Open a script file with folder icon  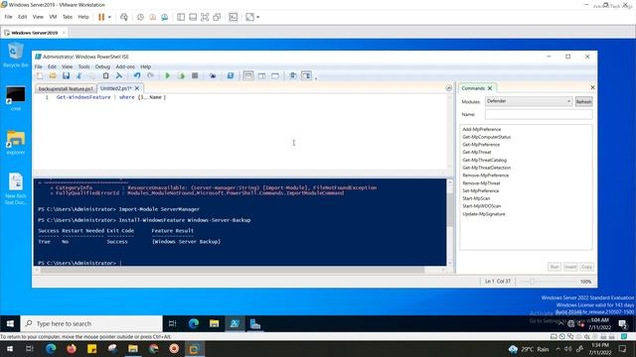coord(53,75)
